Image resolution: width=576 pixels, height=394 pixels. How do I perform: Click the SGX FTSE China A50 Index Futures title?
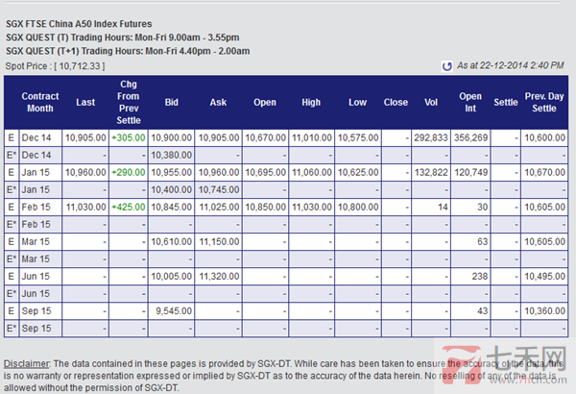(79, 24)
